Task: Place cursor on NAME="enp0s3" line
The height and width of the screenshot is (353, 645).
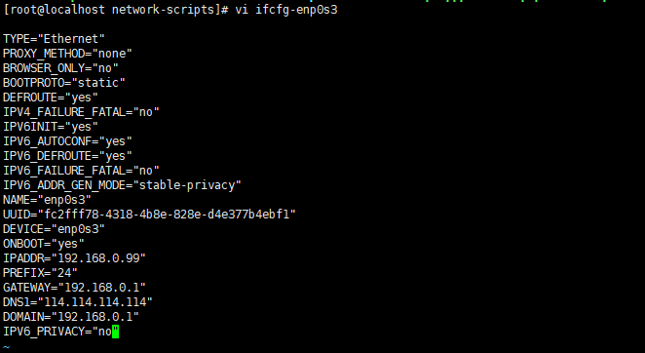Action: (48, 200)
